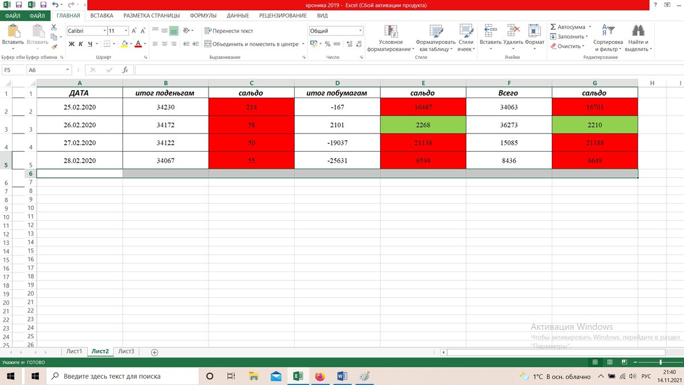The image size is (684, 385).
Task: Open Sort and Filter (Сортировка и фильтр)
Action: coord(608,38)
